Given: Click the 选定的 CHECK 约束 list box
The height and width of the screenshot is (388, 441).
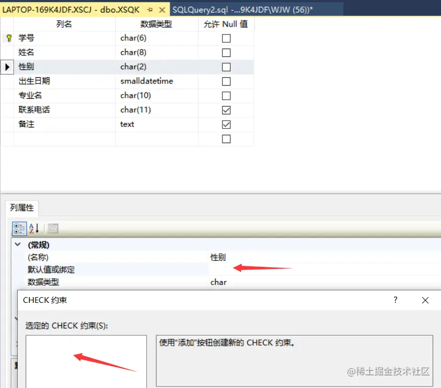Looking at the screenshot, I should (86, 361).
